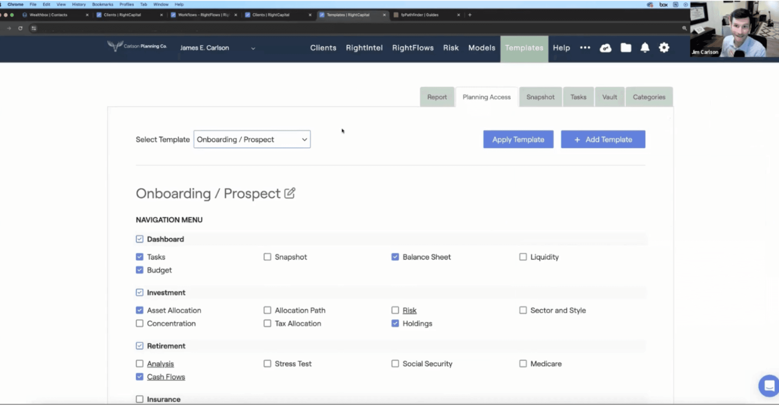This screenshot has width=779, height=406.
Task: Click the pencil edit icon beside Onboarding / Prospect
Action: coord(290,193)
